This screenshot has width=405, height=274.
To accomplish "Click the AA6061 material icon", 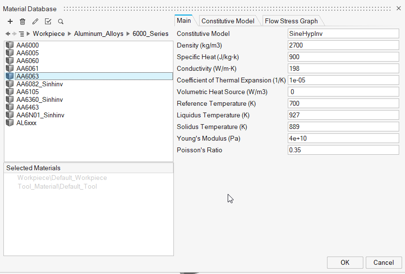I will pyautogui.click(x=10, y=68).
